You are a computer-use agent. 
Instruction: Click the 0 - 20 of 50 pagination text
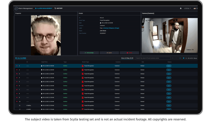click(x=189, y=58)
